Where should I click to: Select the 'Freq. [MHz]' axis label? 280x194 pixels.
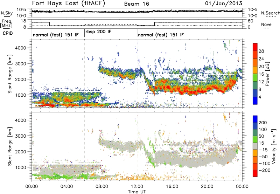tap(6, 23)
